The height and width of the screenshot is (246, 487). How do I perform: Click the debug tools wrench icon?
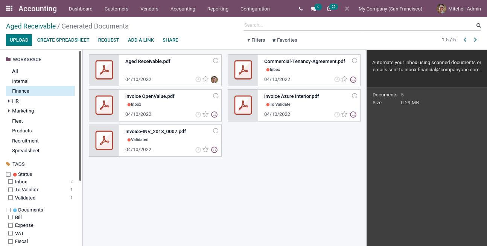347,9
